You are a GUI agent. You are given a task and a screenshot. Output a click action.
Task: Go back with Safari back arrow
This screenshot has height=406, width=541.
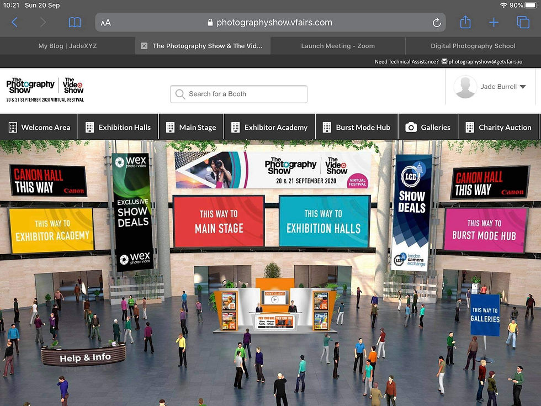(x=14, y=23)
